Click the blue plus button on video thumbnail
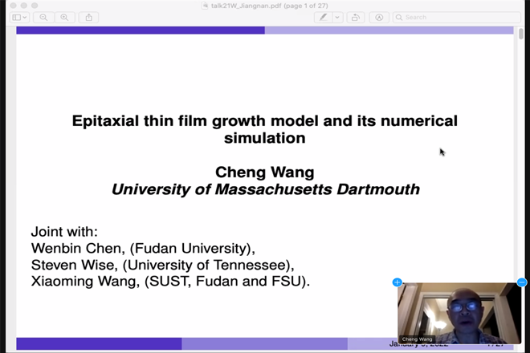Viewport: 530px width, 353px height. pos(397,282)
